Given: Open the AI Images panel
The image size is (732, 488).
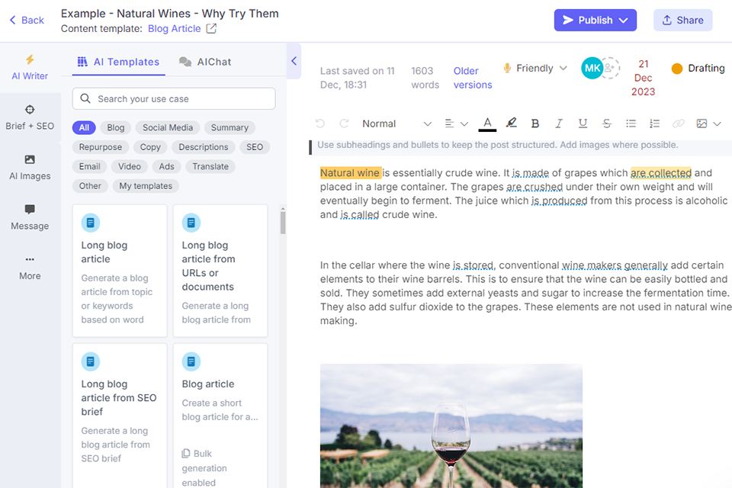Looking at the screenshot, I should [x=30, y=167].
